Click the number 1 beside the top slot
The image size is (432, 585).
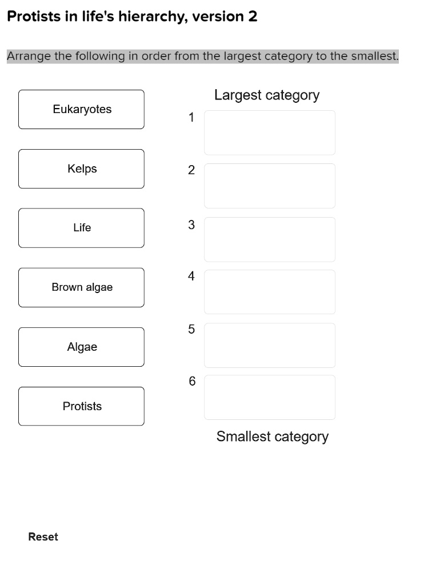point(191,118)
